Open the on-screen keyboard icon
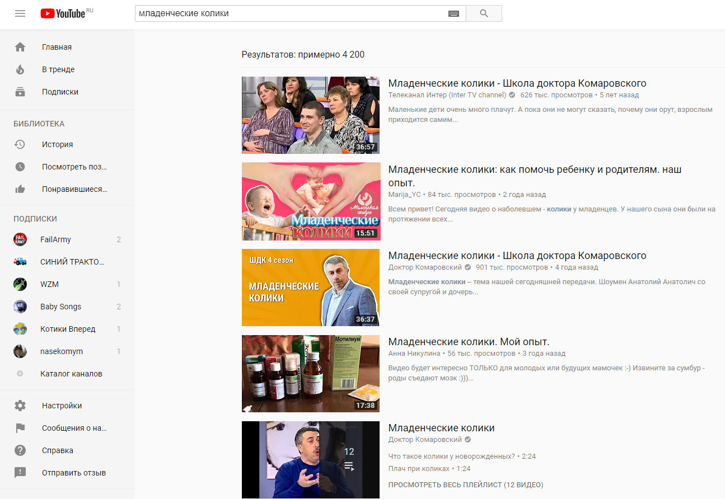 coord(453,13)
